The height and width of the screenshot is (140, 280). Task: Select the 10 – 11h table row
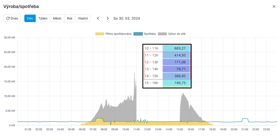[167, 48]
